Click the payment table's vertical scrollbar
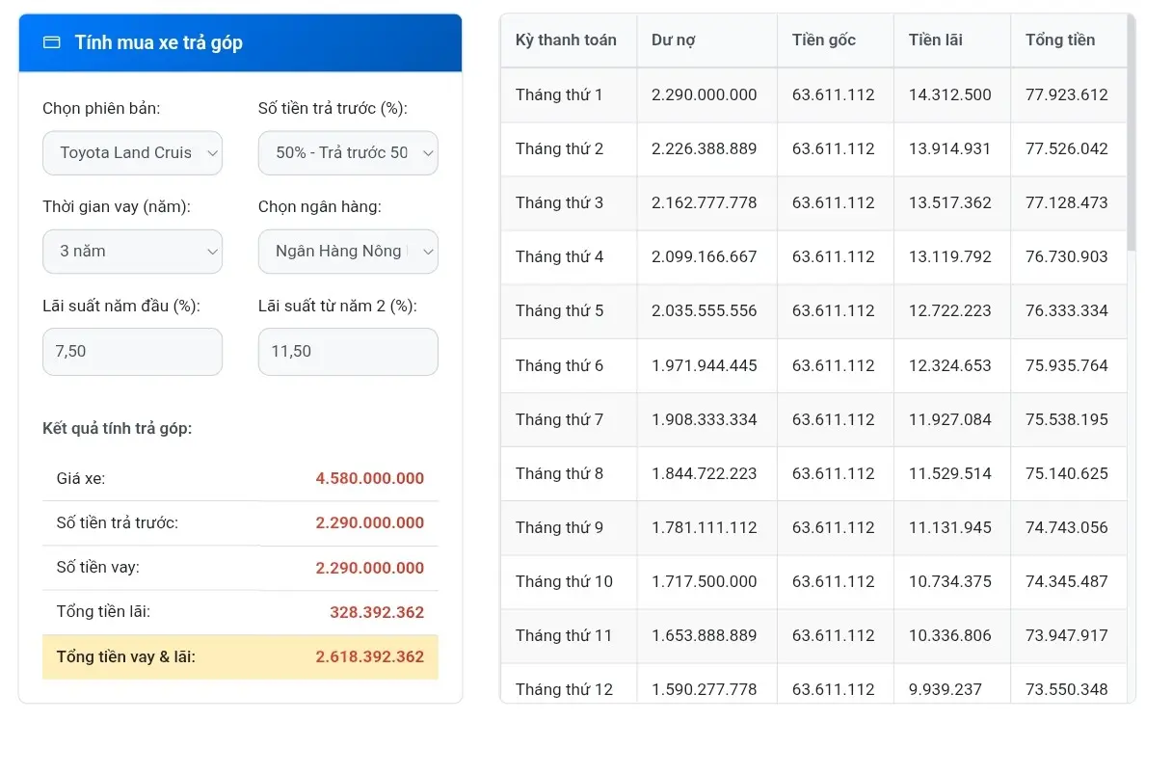The width and height of the screenshot is (1172, 775). 1132,135
